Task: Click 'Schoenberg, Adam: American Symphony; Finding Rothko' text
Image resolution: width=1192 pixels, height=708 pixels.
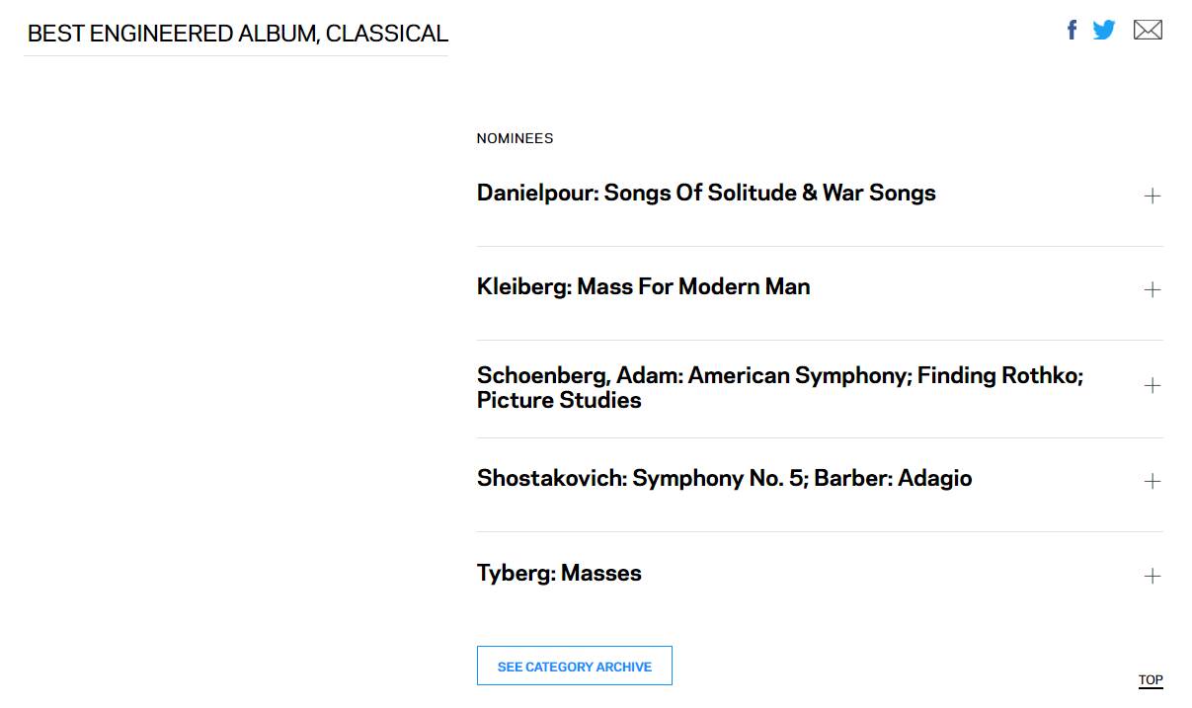Action: click(x=779, y=375)
